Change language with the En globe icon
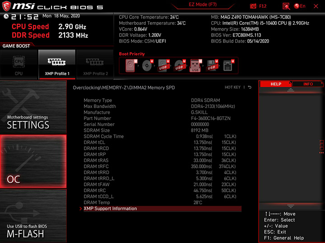This screenshot has height=243, width=325. click(x=300, y=6)
